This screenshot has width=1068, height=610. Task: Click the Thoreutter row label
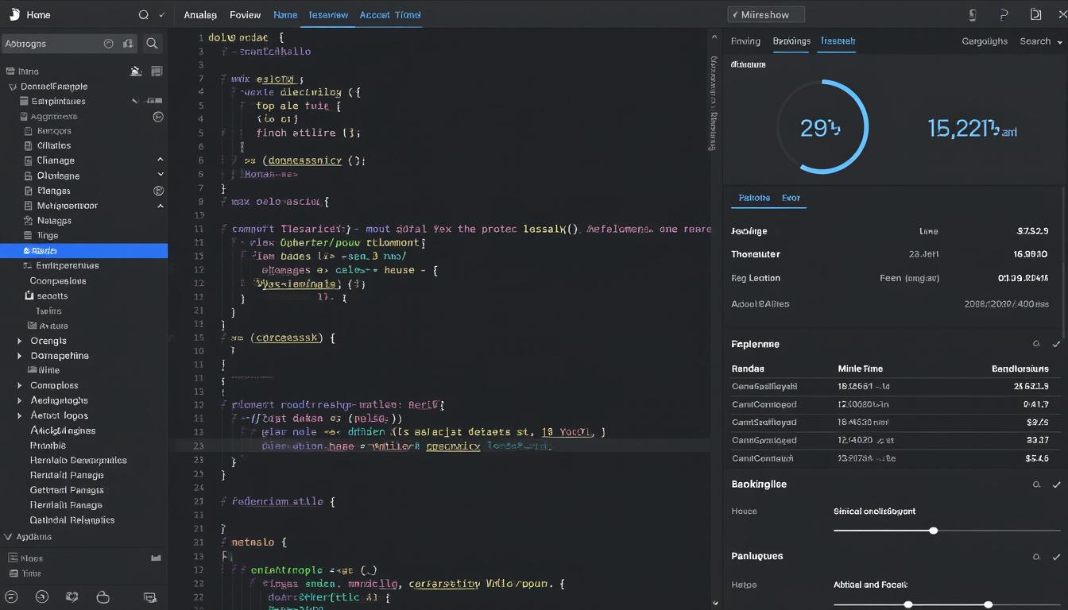756,254
